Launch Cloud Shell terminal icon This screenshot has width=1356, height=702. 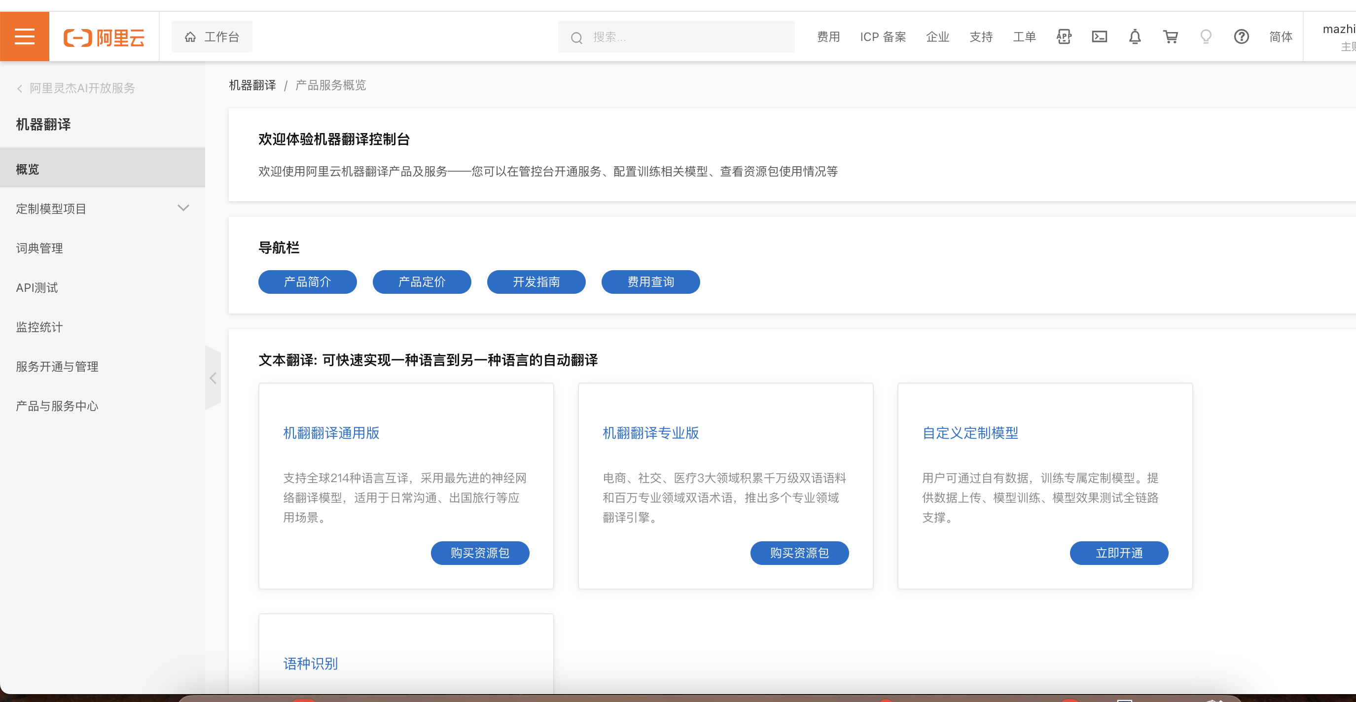tap(1099, 37)
